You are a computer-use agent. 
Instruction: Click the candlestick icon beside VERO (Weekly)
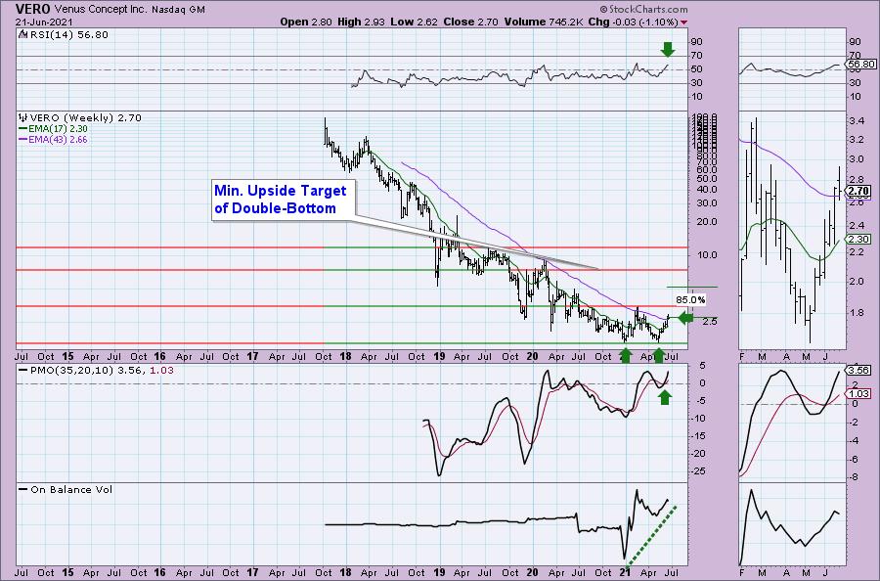pyautogui.click(x=23, y=118)
